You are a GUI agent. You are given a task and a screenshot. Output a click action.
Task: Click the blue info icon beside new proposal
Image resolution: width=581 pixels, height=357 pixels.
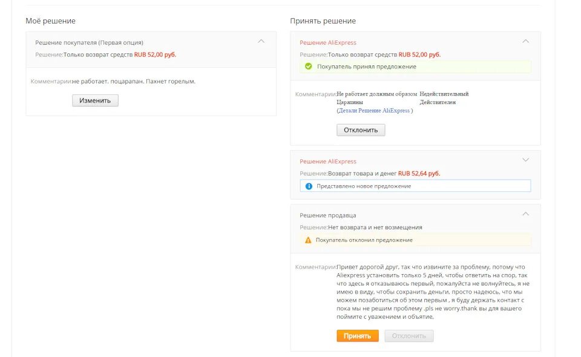(309, 186)
